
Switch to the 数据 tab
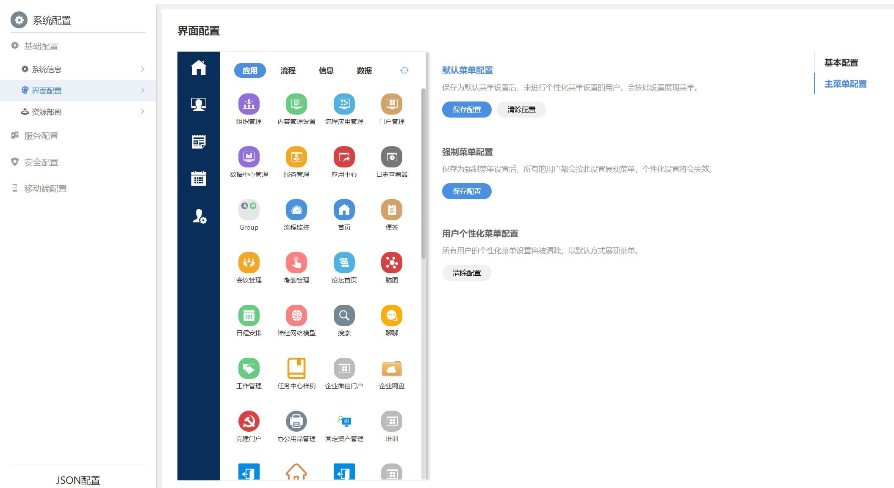tap(364, 71)
